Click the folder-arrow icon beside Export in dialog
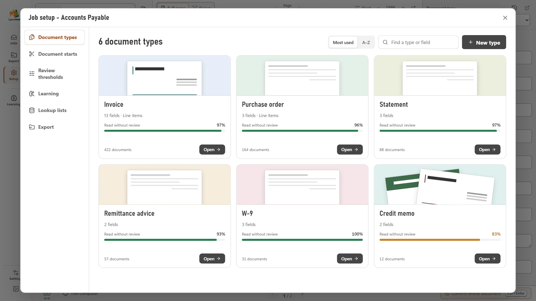536x301 pixels. (x=32, y=127)
